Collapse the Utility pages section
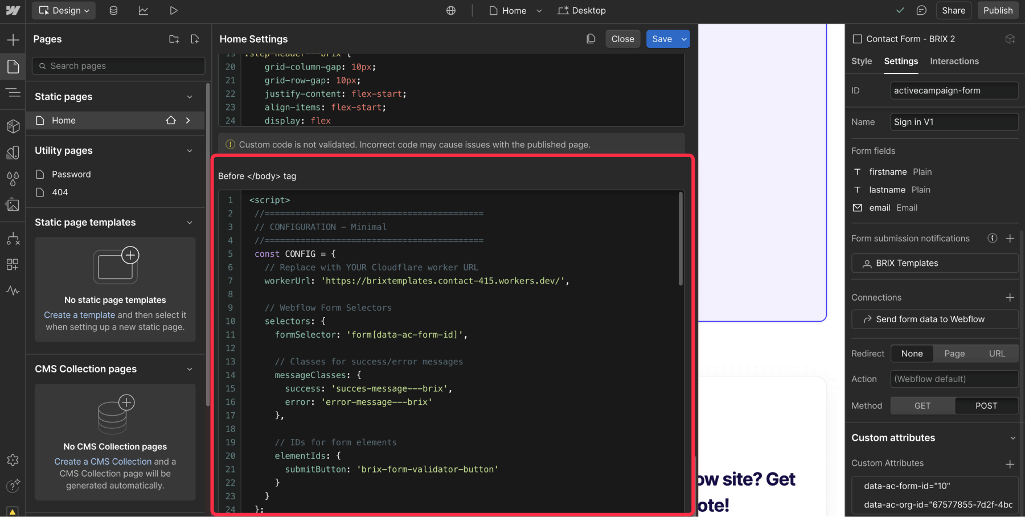1025x517 pixels. 190,150
